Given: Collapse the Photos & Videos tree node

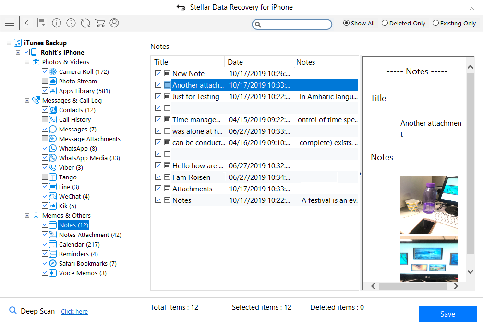Looking at the screenshot, I should click(x=27, y=62).
